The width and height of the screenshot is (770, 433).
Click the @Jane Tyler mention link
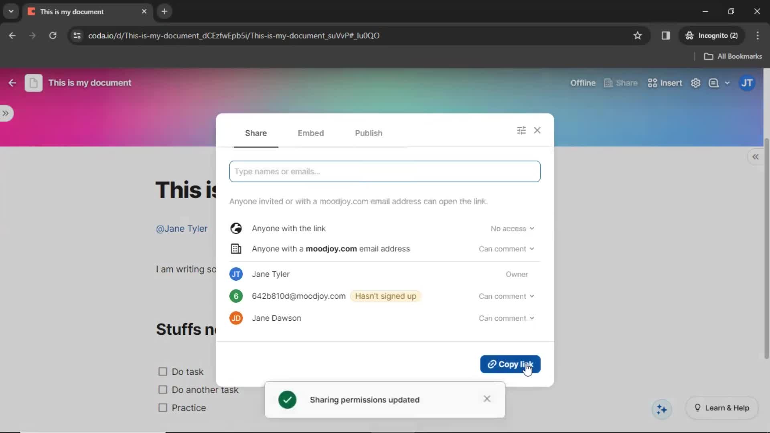pos(182,229)
